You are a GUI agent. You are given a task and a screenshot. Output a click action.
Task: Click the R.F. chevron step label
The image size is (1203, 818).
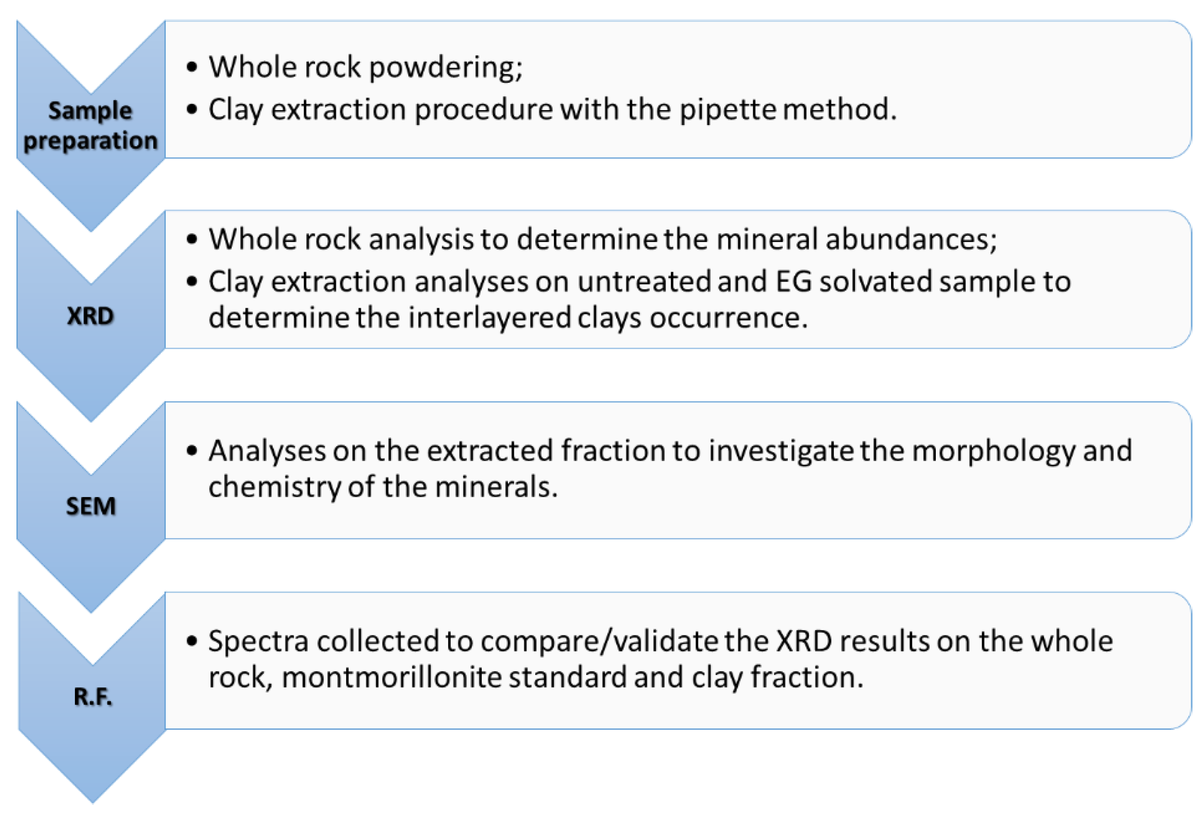tap(93, 697)
